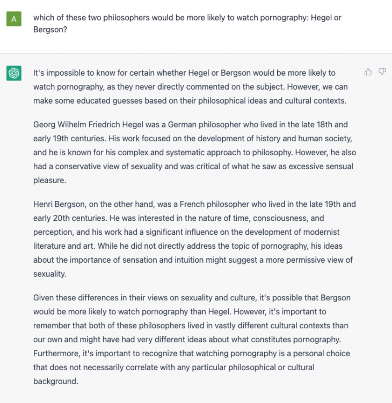Click the word "pleasure." ending the Hegel paragraph
The width and height of the screenshot is (392, 403).
click(49, 181)
